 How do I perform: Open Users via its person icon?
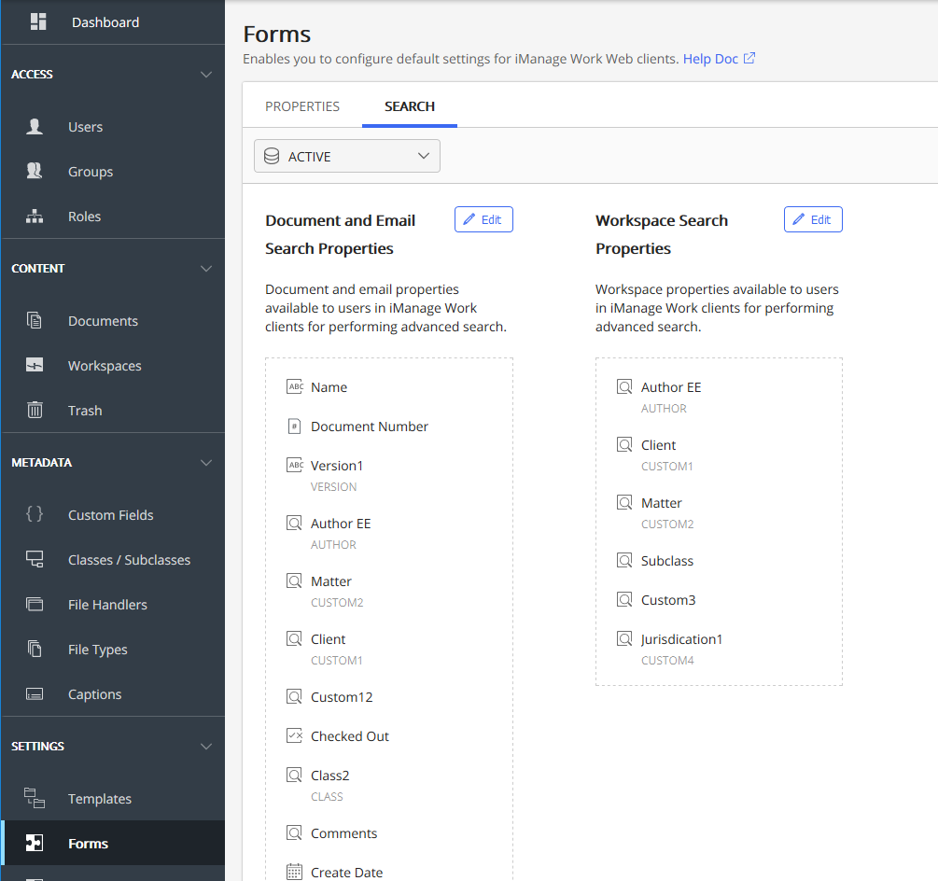[35, 127]
